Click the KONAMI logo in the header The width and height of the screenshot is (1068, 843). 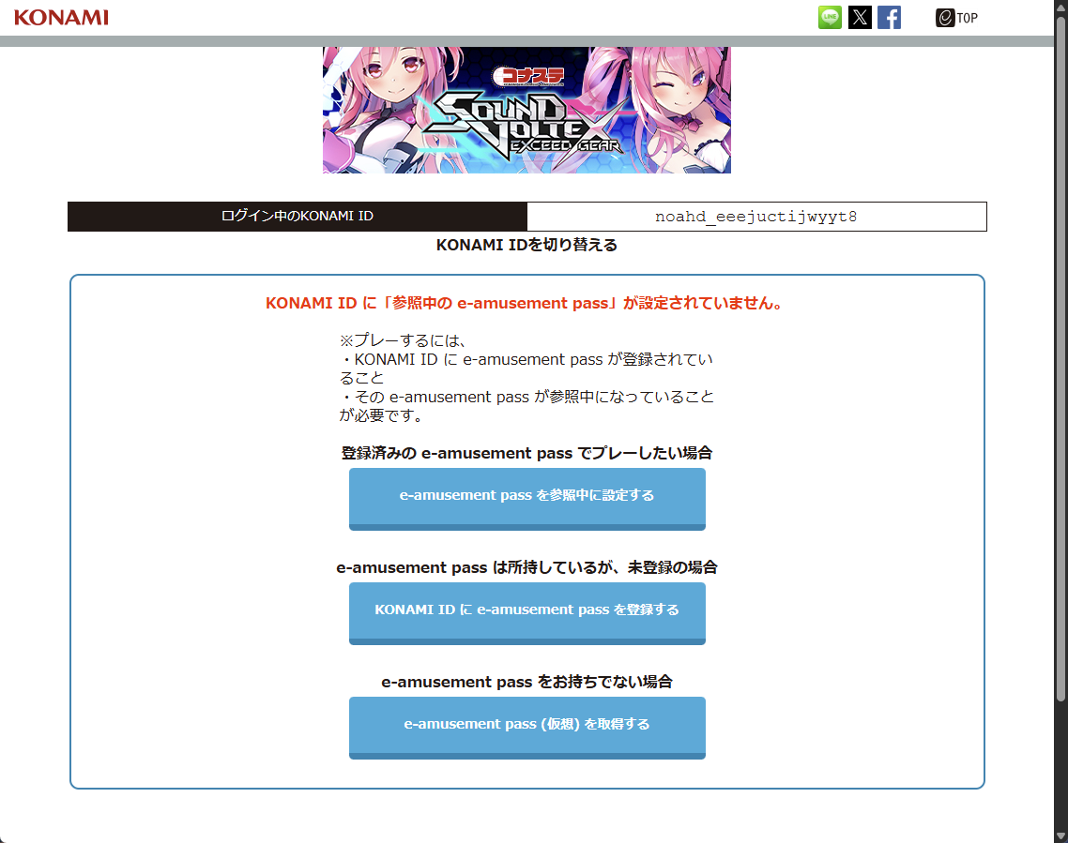pos(61,18)
